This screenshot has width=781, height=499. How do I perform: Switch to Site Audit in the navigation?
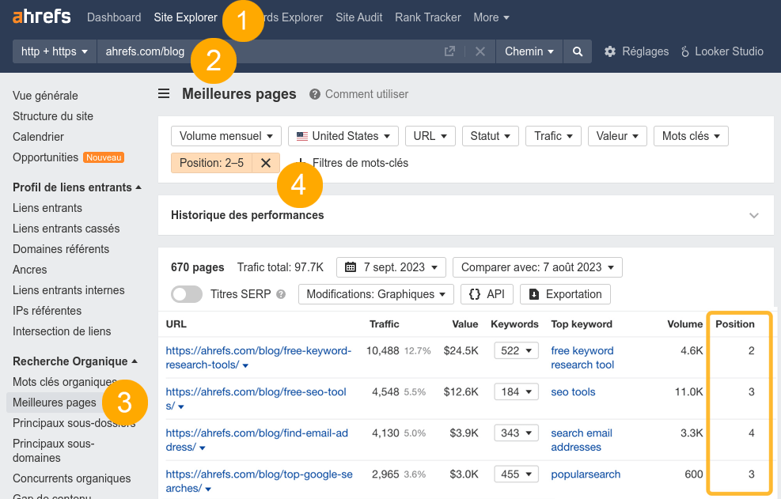point(358,17)
